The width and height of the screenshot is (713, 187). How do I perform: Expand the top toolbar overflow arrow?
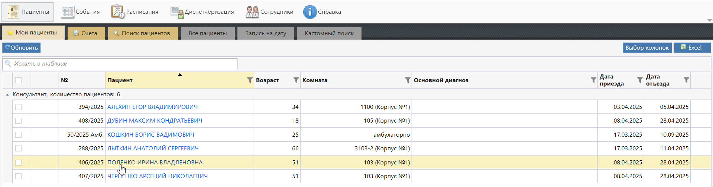click(709, 21)
